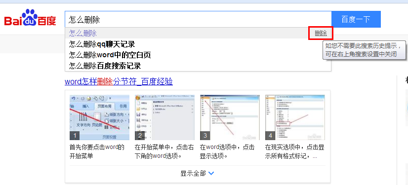Open result word怎样删除分节符_百度经验
Screen dimensions: 408x185
(x=119, y=81)
